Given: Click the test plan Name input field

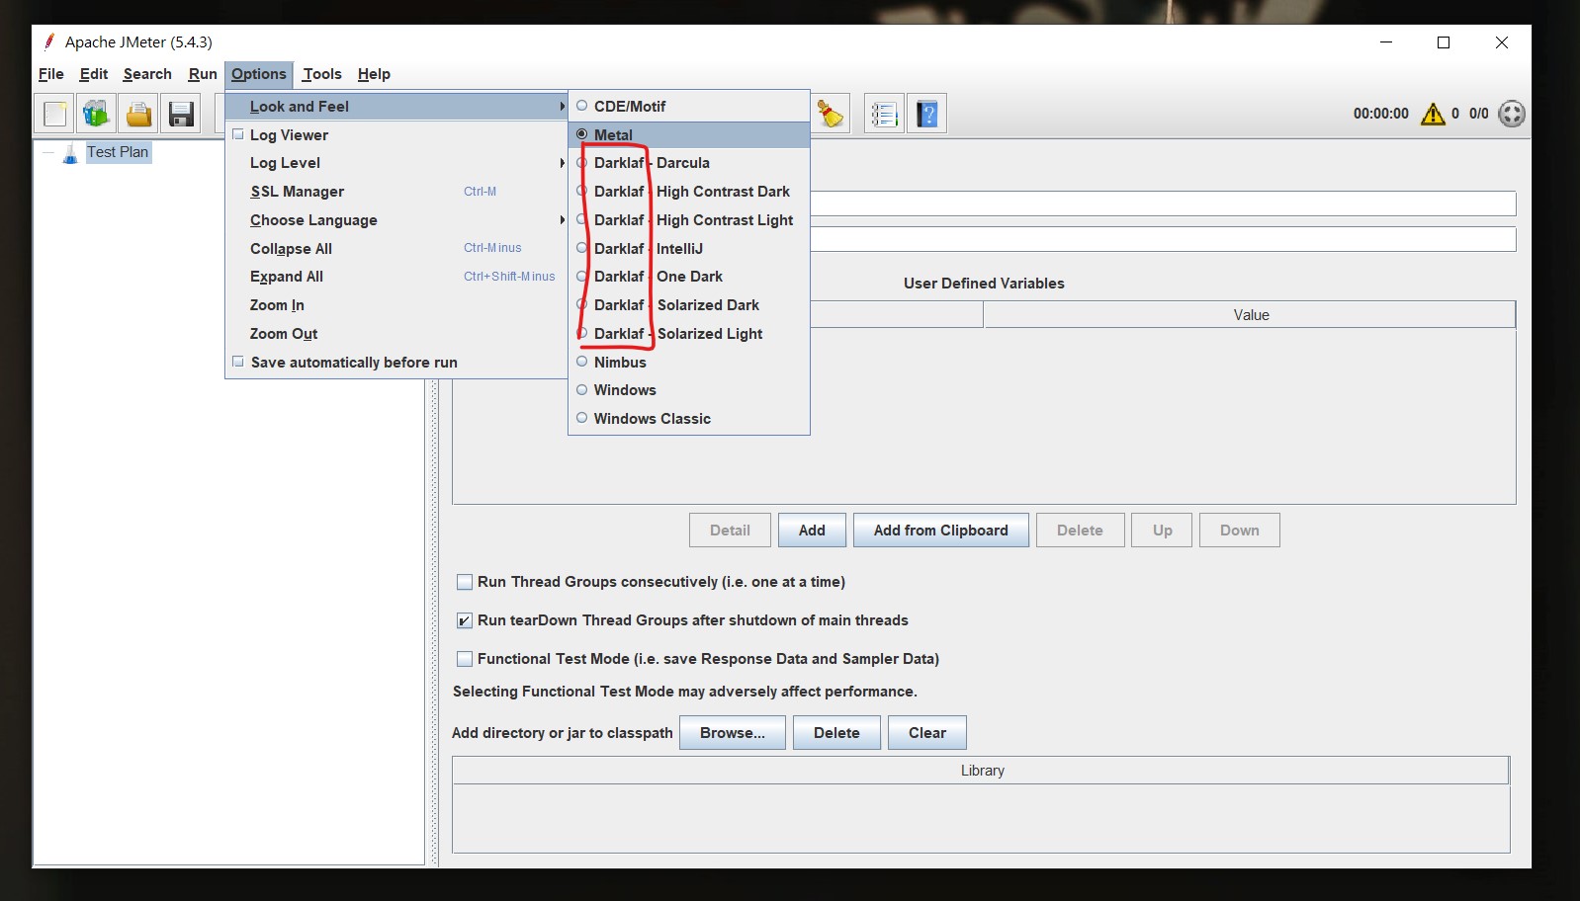Looking at the screenshot, I should pyautogui.click(x=1163, y=204).
